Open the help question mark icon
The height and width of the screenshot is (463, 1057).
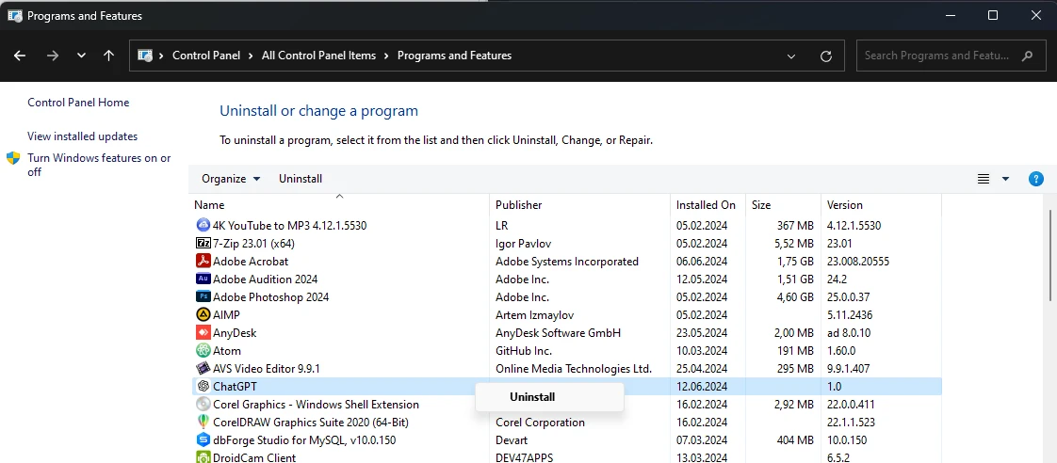1036,179
